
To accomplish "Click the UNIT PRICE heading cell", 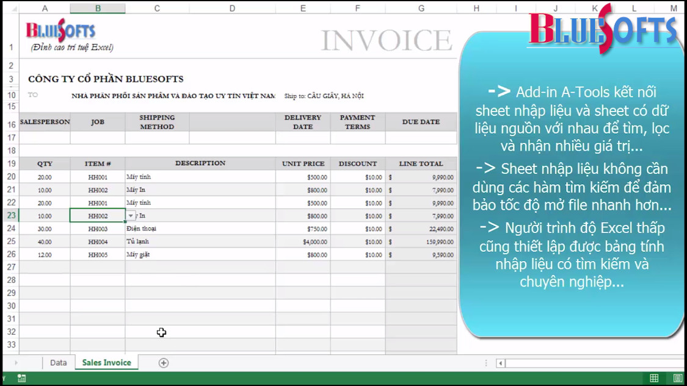I will 303,163.
